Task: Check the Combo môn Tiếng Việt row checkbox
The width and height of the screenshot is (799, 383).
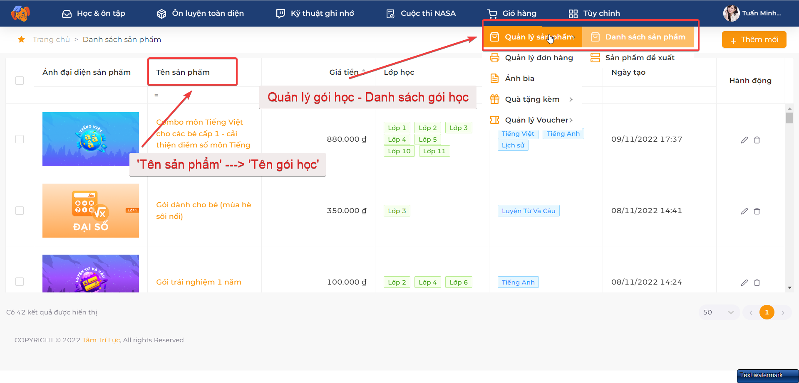Action: point(20,139)
